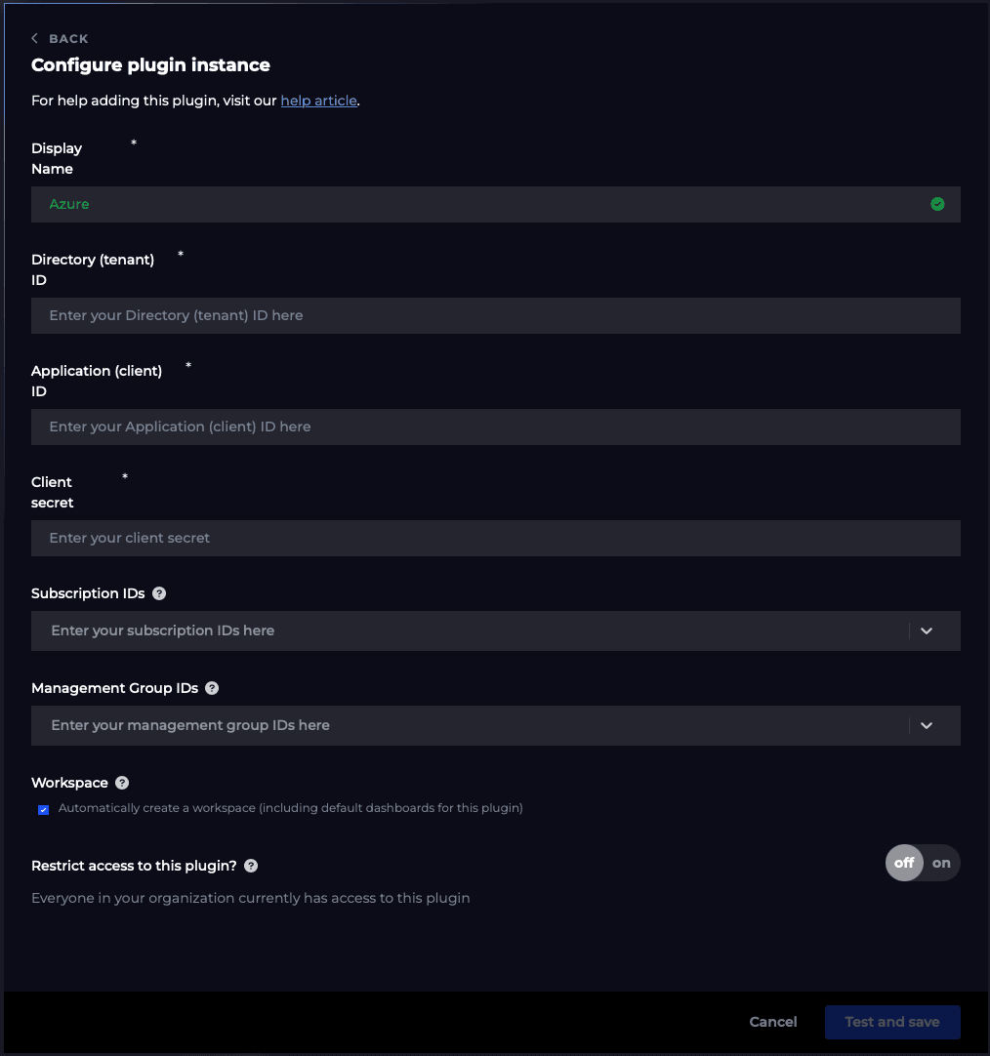Click the required asterisk beside Client secret

coord(124,478)
